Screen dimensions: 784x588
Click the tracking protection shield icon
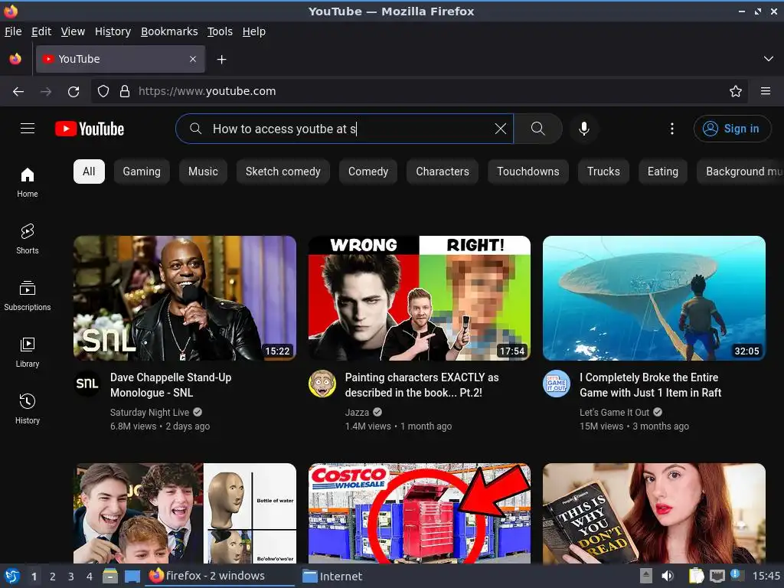point(103,91)
